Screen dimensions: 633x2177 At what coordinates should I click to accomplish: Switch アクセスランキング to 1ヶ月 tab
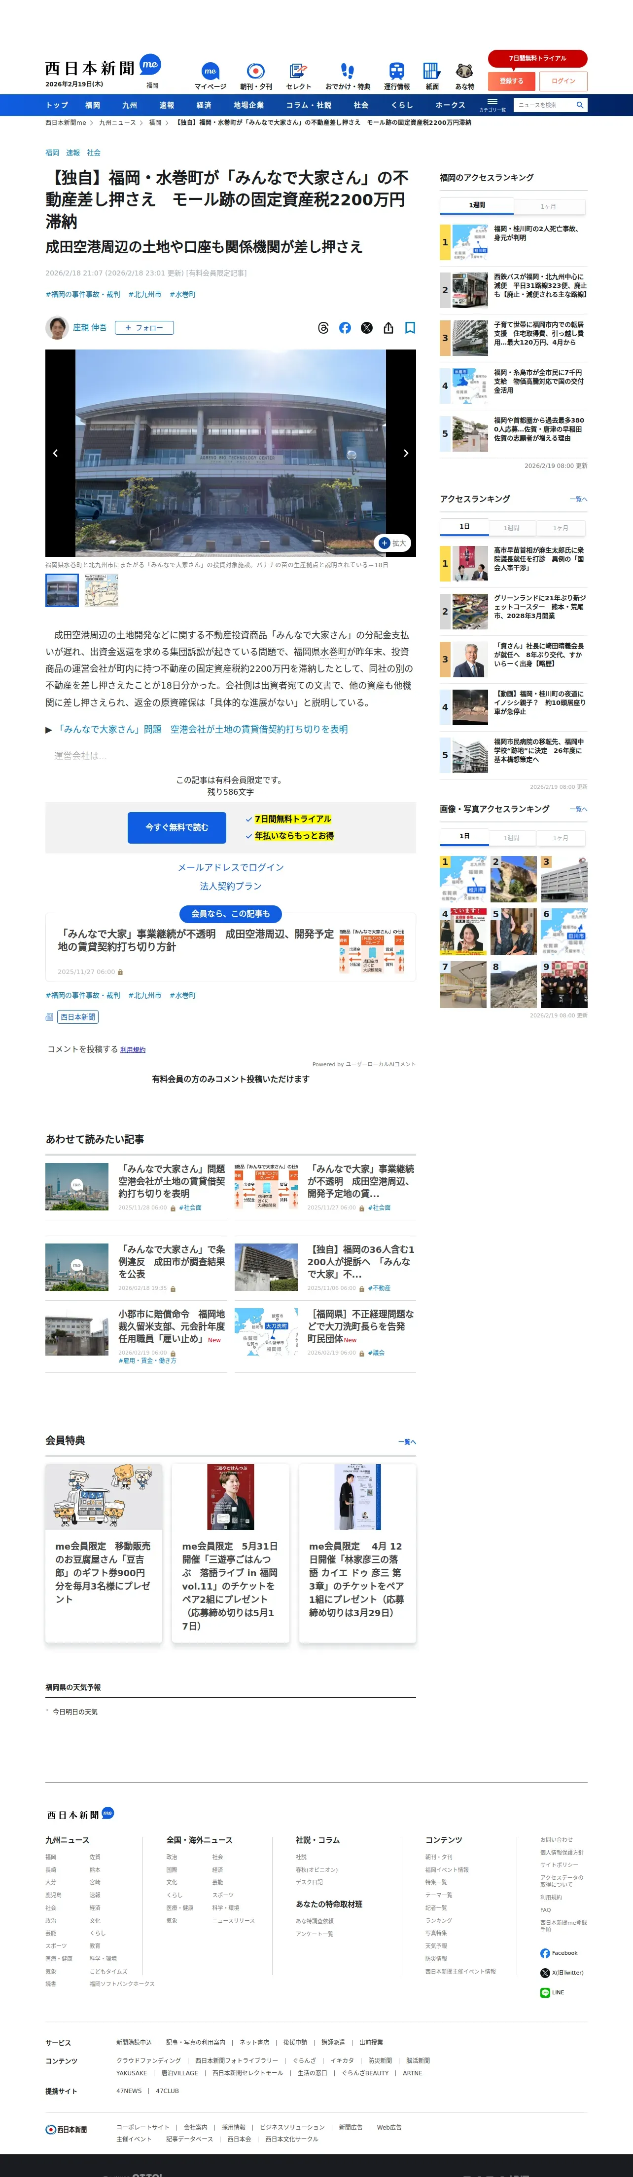click(561, 527)
